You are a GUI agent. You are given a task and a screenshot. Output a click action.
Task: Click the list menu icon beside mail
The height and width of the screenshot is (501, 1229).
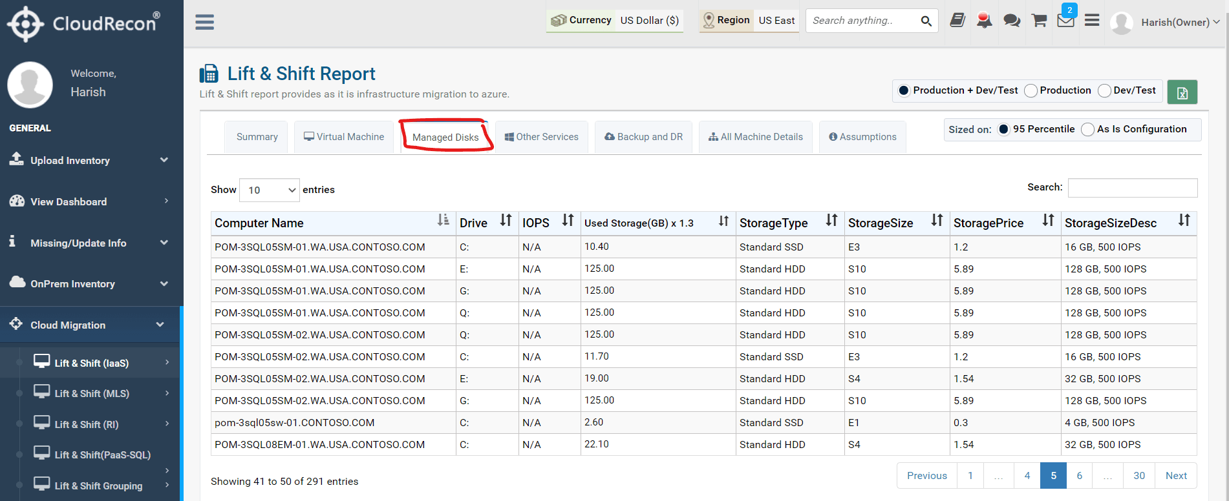point(1092,21)
